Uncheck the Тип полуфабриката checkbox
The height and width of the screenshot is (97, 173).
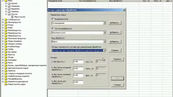pyautogui.click(x=53, y=29)
